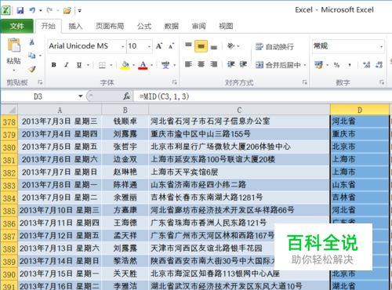Click the Save icon in quick access toolbar
The image size is (392, 290).
click(20, 10)
